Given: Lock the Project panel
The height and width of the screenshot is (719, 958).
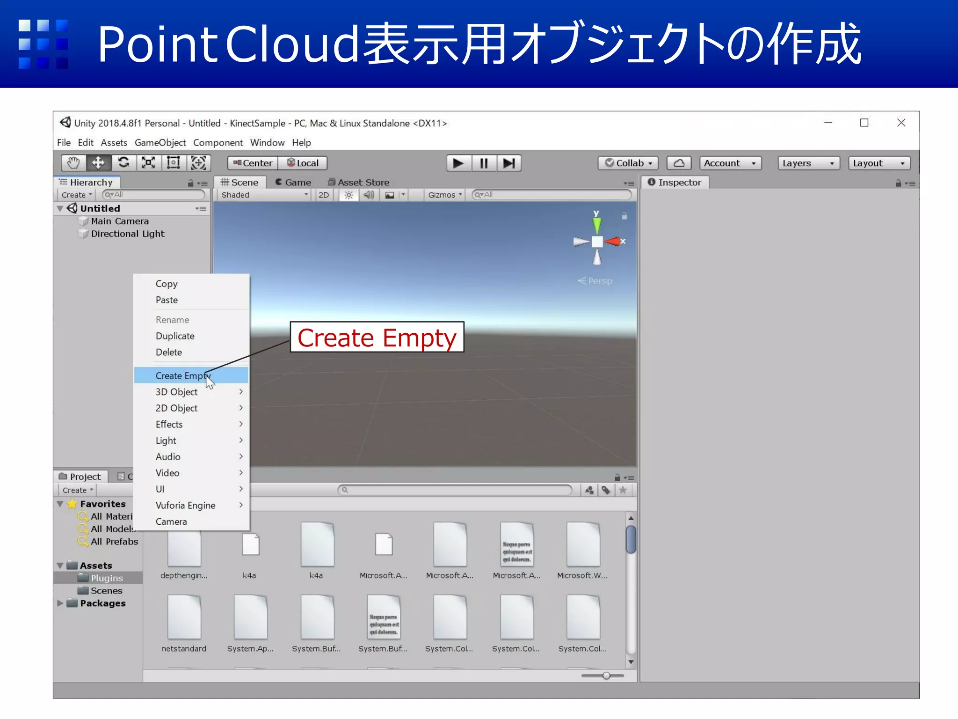Looking at the screenshot, I should click(x=617, y=477).
